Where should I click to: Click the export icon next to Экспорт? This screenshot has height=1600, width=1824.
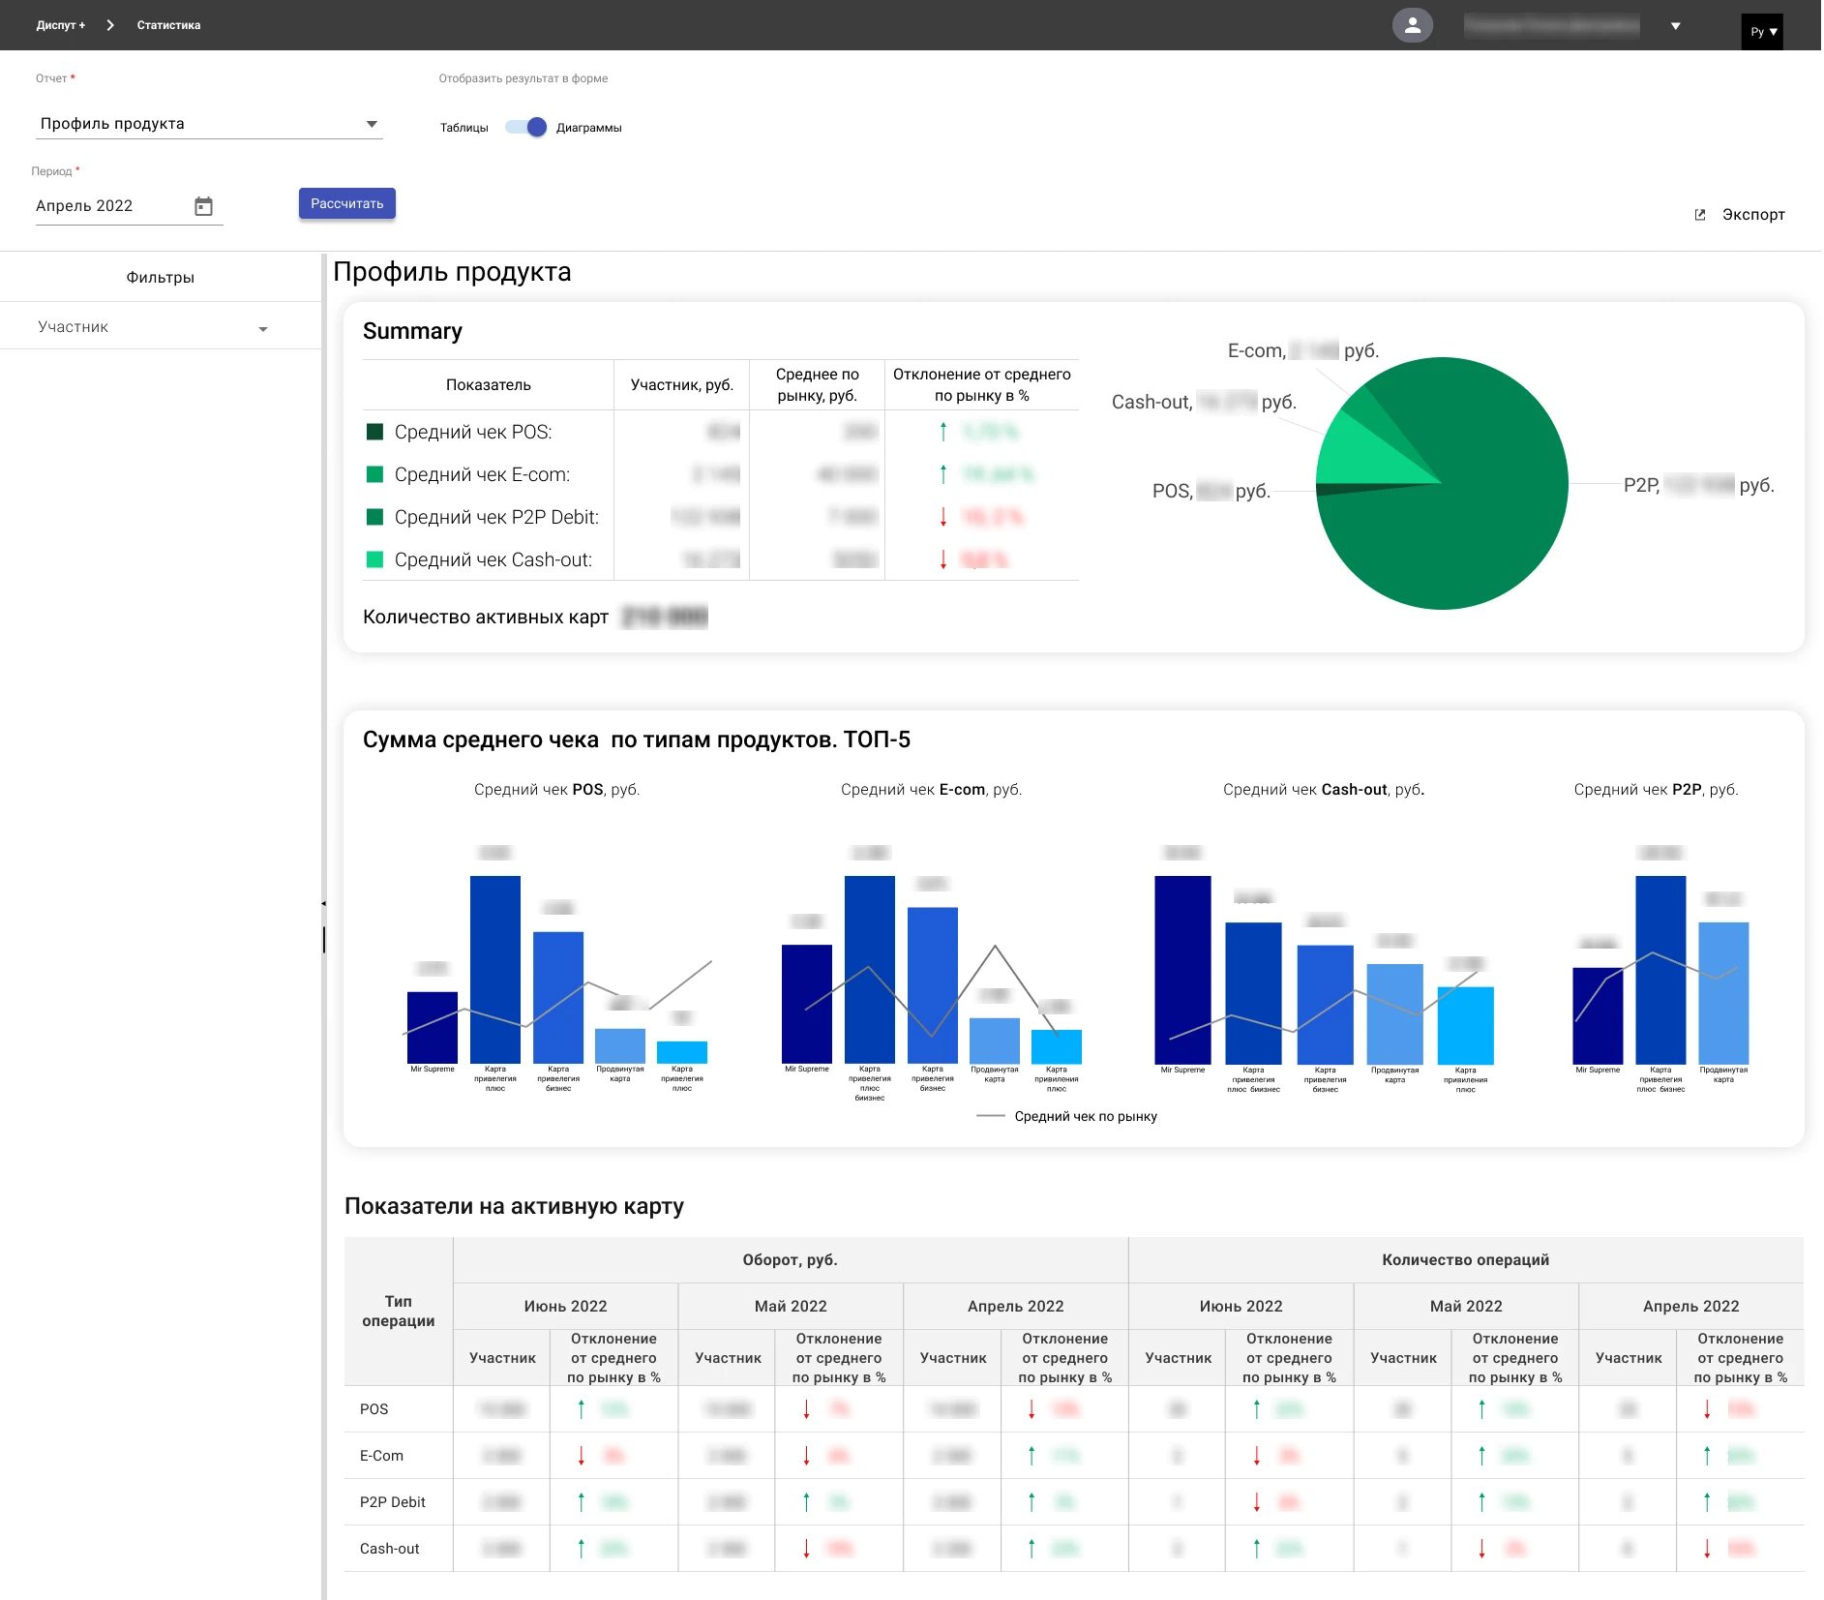pyautogui.click(x=1700, y=215)
